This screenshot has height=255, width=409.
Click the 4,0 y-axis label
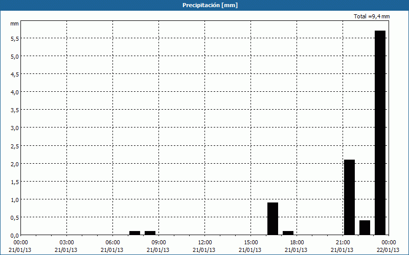coord(14,92)
